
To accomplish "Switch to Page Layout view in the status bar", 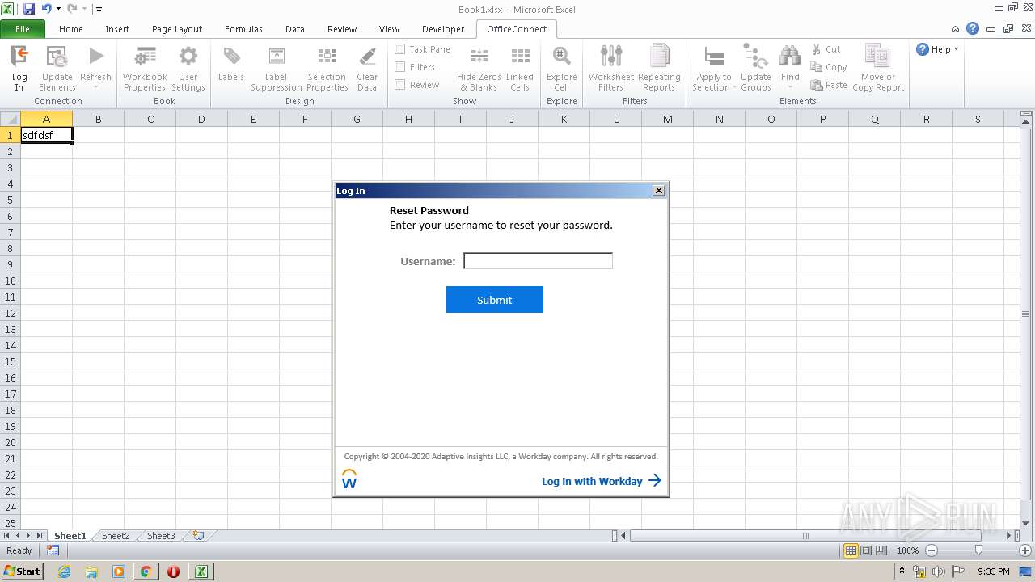I will [866, 550].
